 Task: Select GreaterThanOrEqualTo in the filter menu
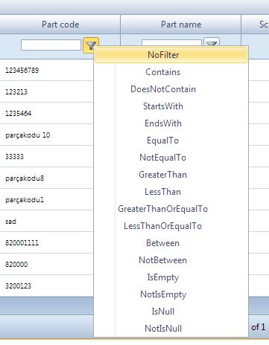(x=171, y=209)
